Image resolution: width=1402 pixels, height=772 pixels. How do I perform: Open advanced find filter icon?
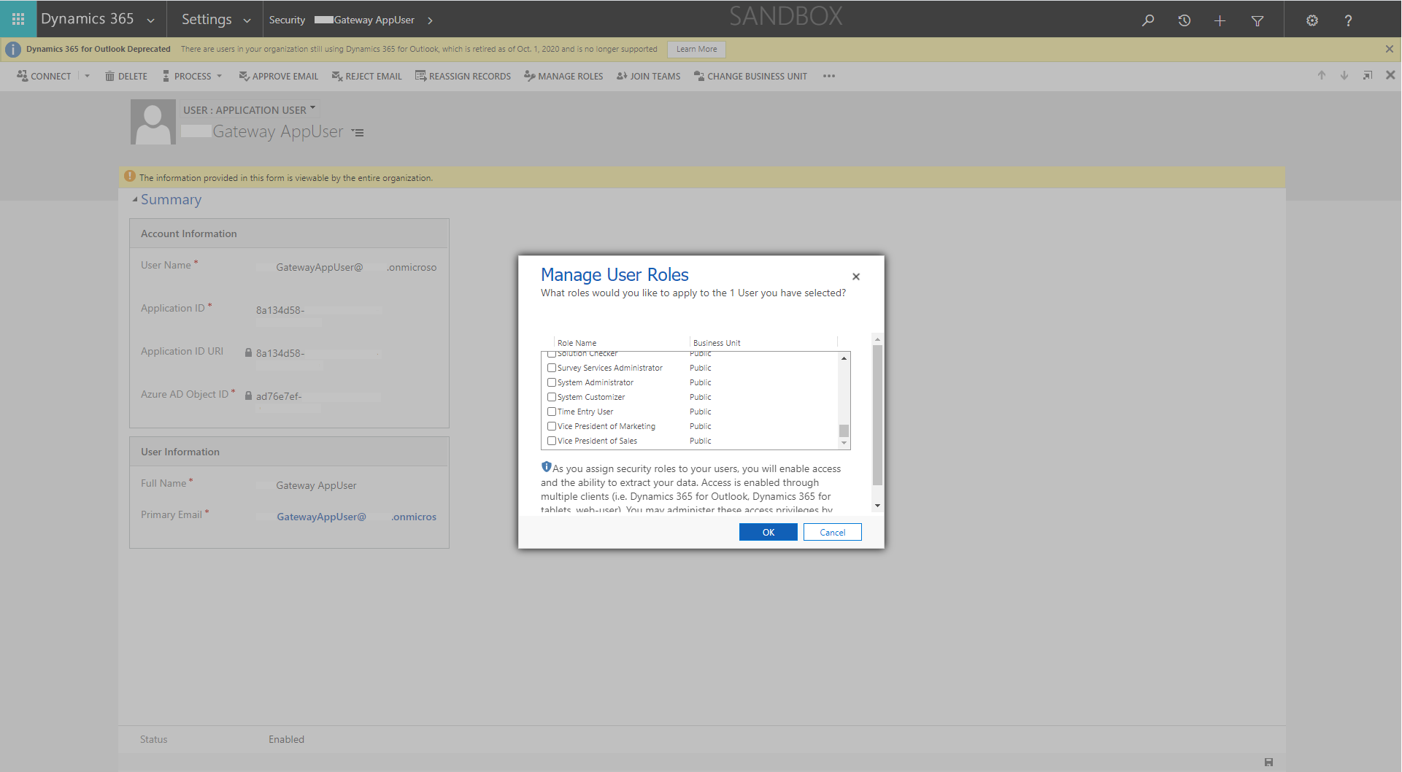(x=1257, y=20)
